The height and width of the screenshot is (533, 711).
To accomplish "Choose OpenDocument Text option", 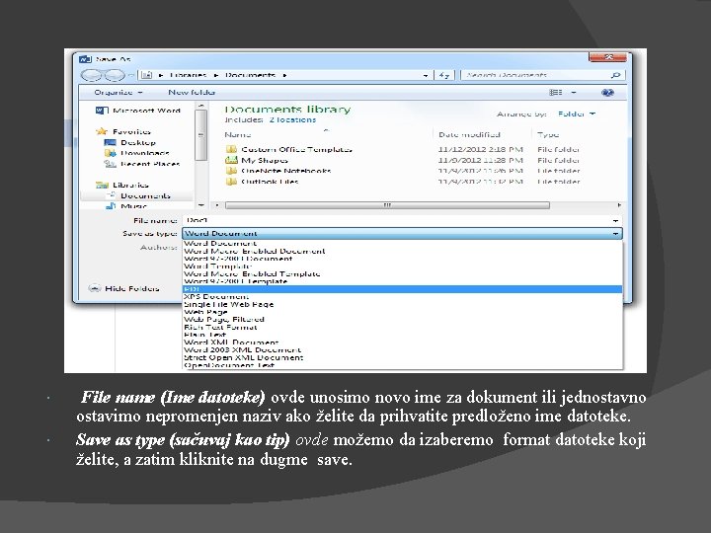I will tap(403, 365).
